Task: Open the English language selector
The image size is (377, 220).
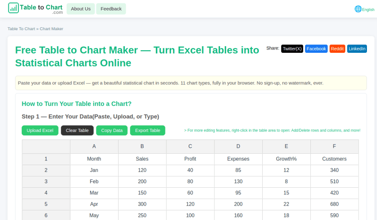Action: (x=368, y=10)
